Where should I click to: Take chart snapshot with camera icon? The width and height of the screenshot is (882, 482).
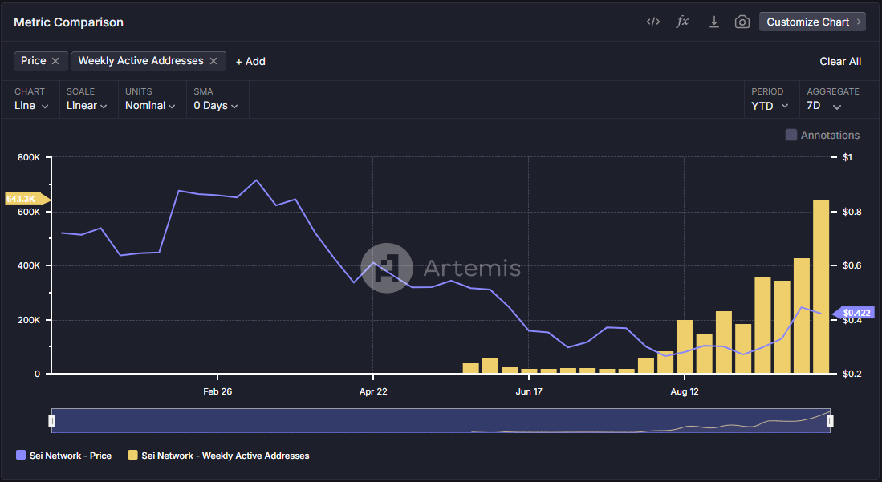tap(742, 22)
